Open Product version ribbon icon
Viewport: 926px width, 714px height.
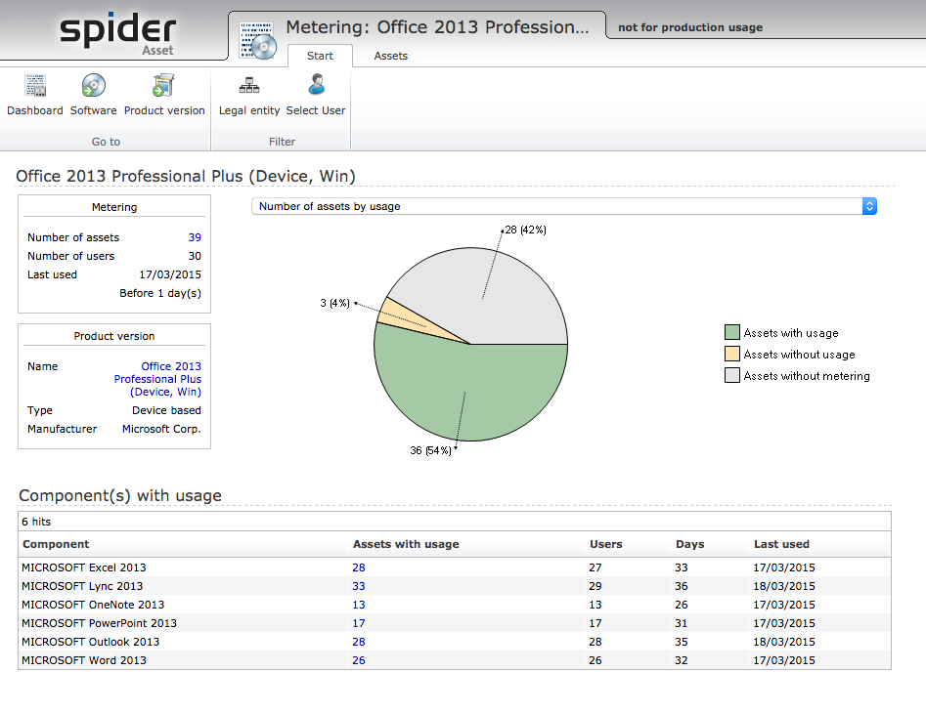click(164, 87)
